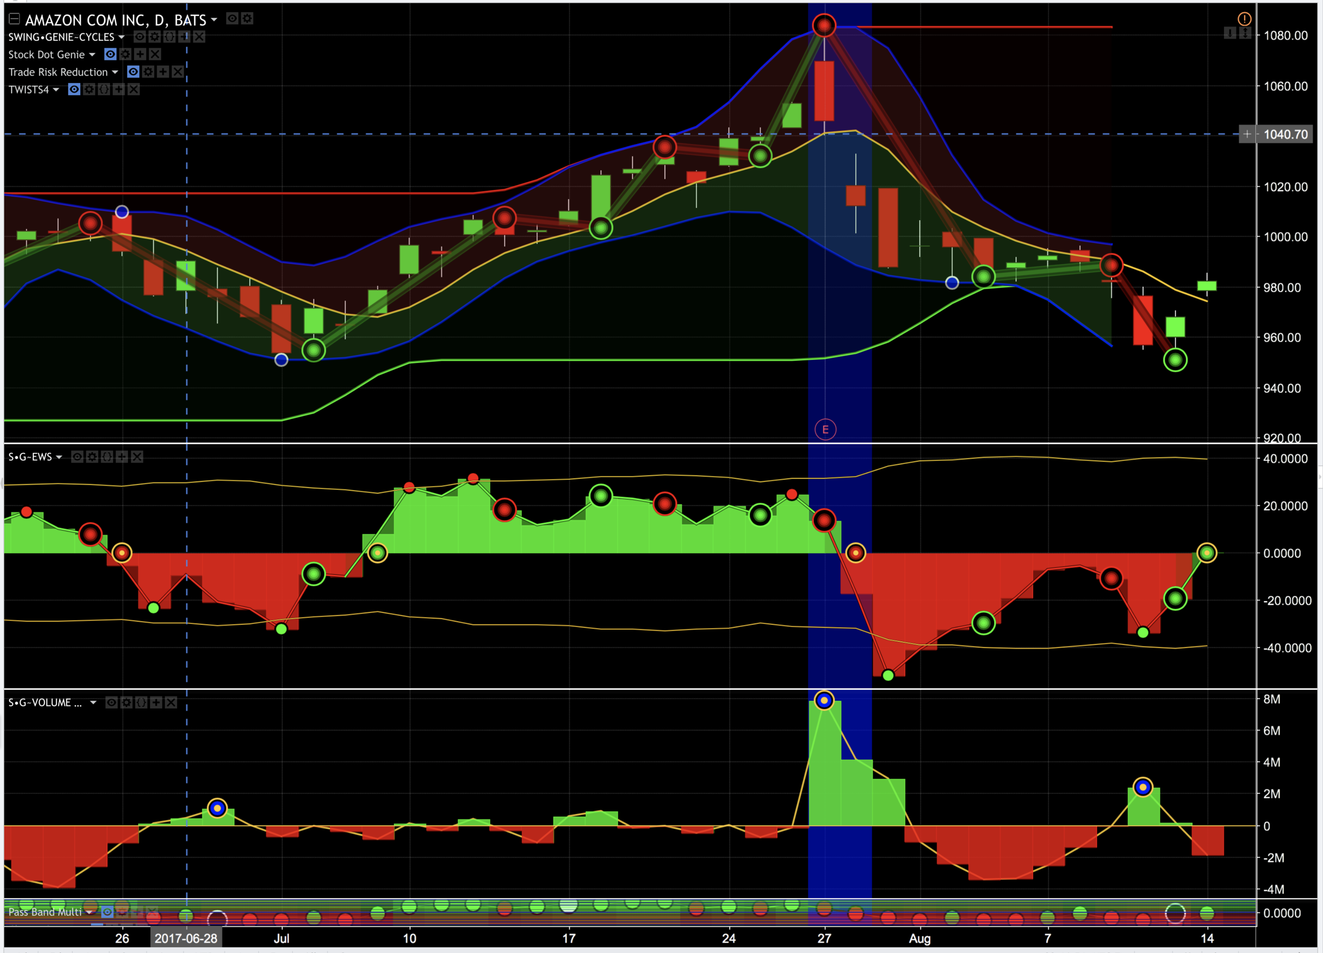Click the plus icon of S•G~VOLUME

coord(156,702)
